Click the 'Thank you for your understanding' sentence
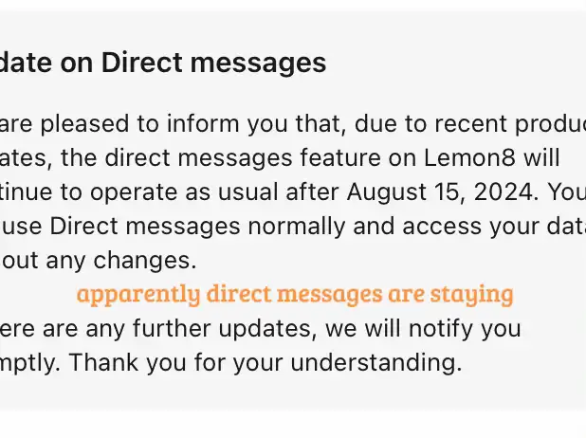Viewport: 586px width, 438px height. coord(266,363)
